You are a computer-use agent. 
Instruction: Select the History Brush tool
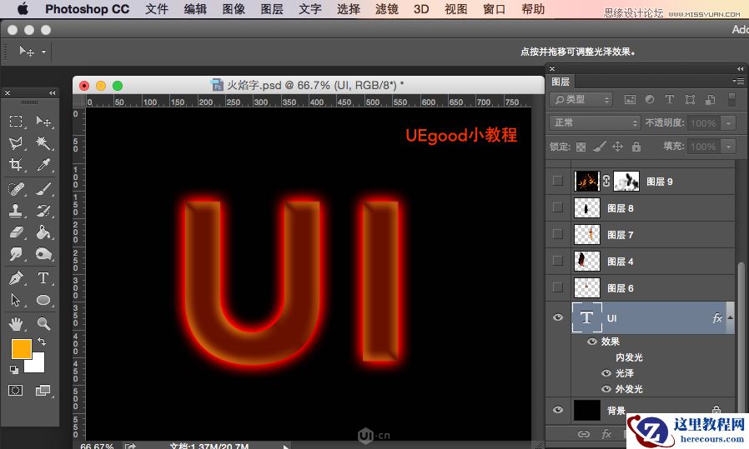point(43,211)
